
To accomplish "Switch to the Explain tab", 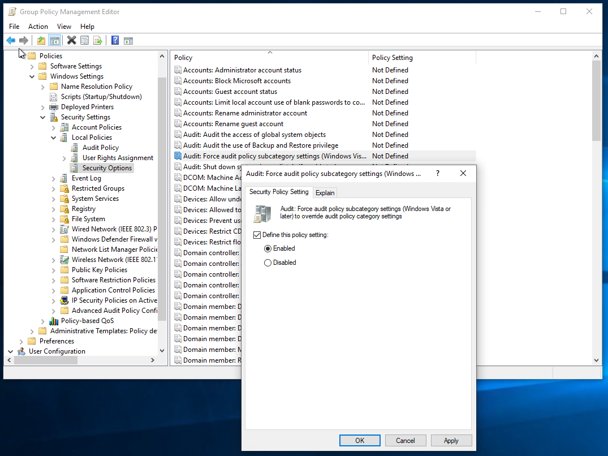I will 325,192.
